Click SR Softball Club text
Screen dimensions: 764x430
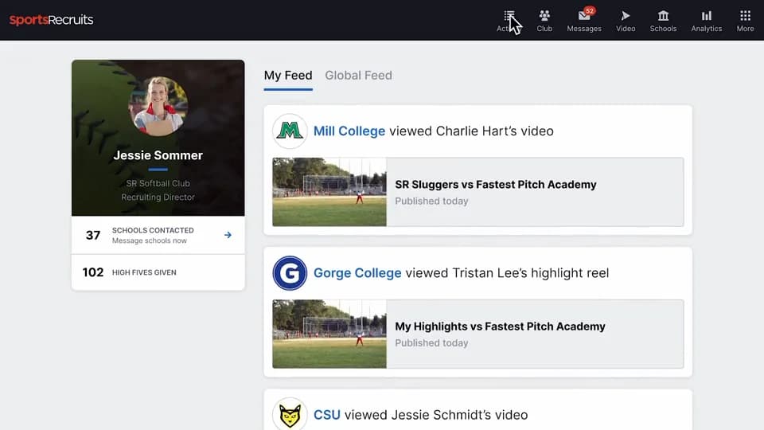point(158,184)
